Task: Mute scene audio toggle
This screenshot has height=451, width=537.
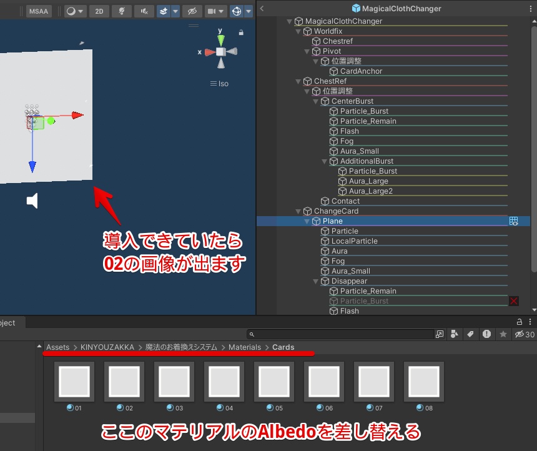Action: pos(144,11)
